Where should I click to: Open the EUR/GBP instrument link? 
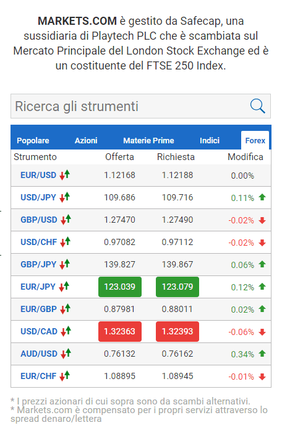38,310
